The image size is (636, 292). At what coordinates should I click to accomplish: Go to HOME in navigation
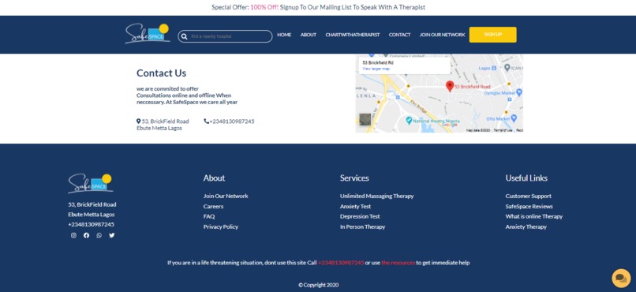coord(284,35)
